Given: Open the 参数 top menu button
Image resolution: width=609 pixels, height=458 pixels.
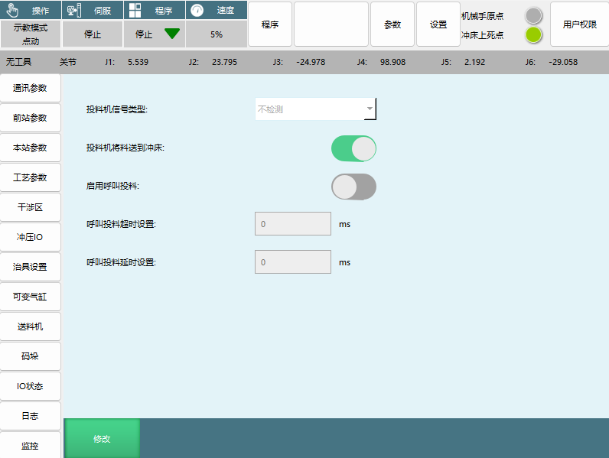Looking at the screenshot, I should tap(392, 24).
